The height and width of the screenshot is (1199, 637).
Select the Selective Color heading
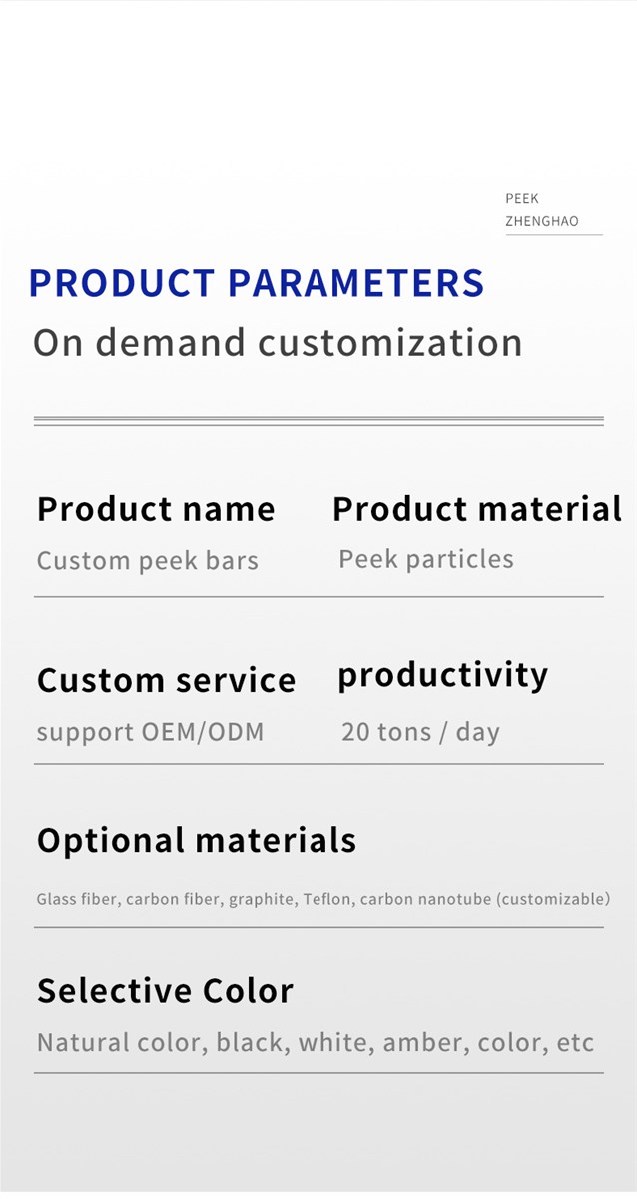(166, 991)
